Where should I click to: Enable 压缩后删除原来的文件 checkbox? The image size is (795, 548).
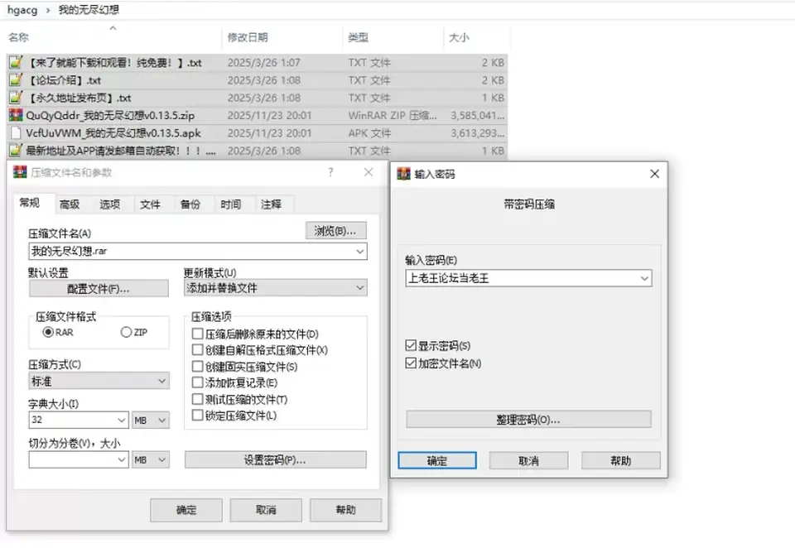coord(198,334)
